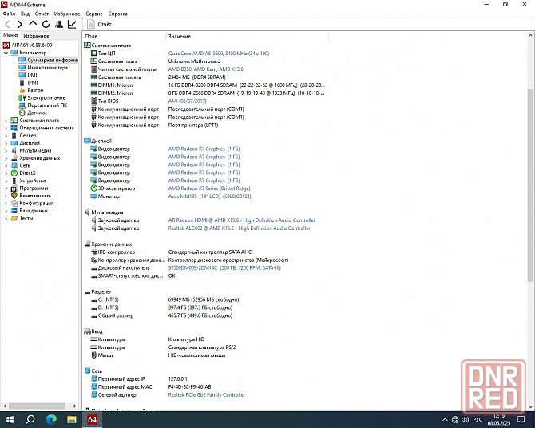The width and height of the screenshot is (535, 428).
Task: Open the AMD B350 chipset link
Action: 206,69
